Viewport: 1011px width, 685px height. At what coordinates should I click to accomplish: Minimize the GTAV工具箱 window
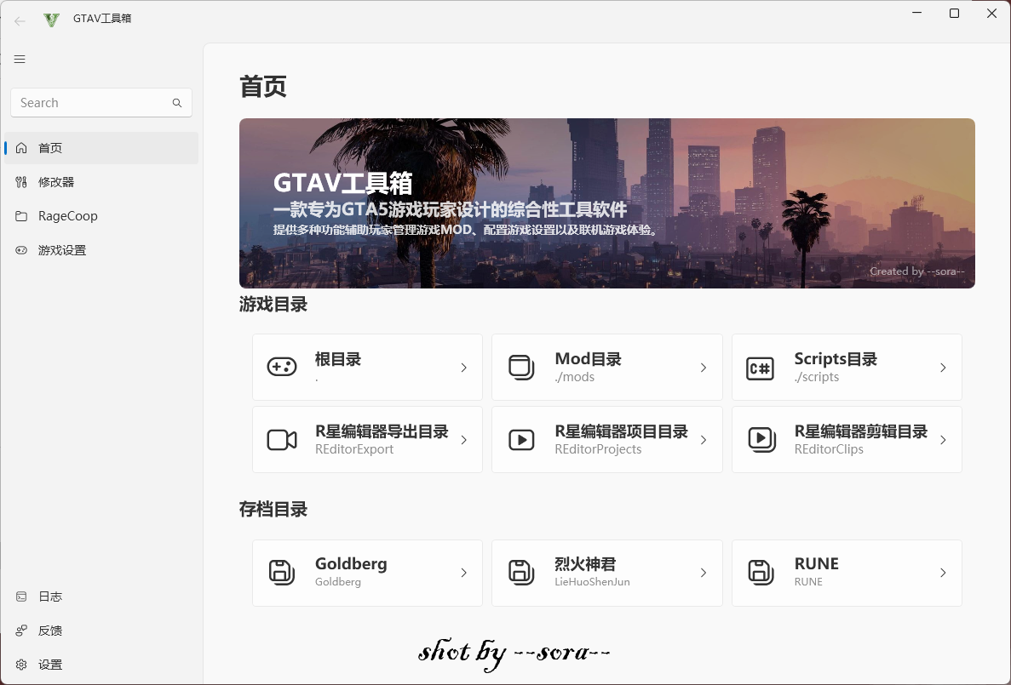[916, 13]
